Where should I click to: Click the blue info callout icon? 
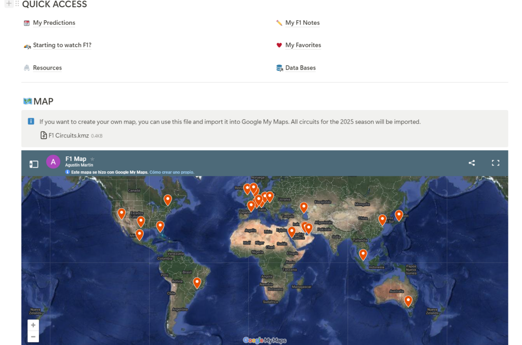31,121
